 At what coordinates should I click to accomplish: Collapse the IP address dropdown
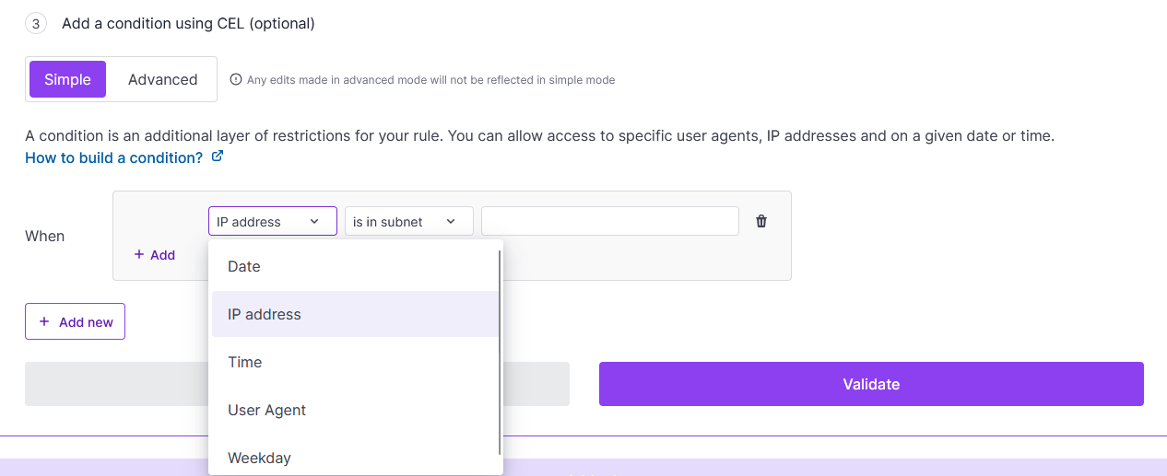(x=273, y=221)
